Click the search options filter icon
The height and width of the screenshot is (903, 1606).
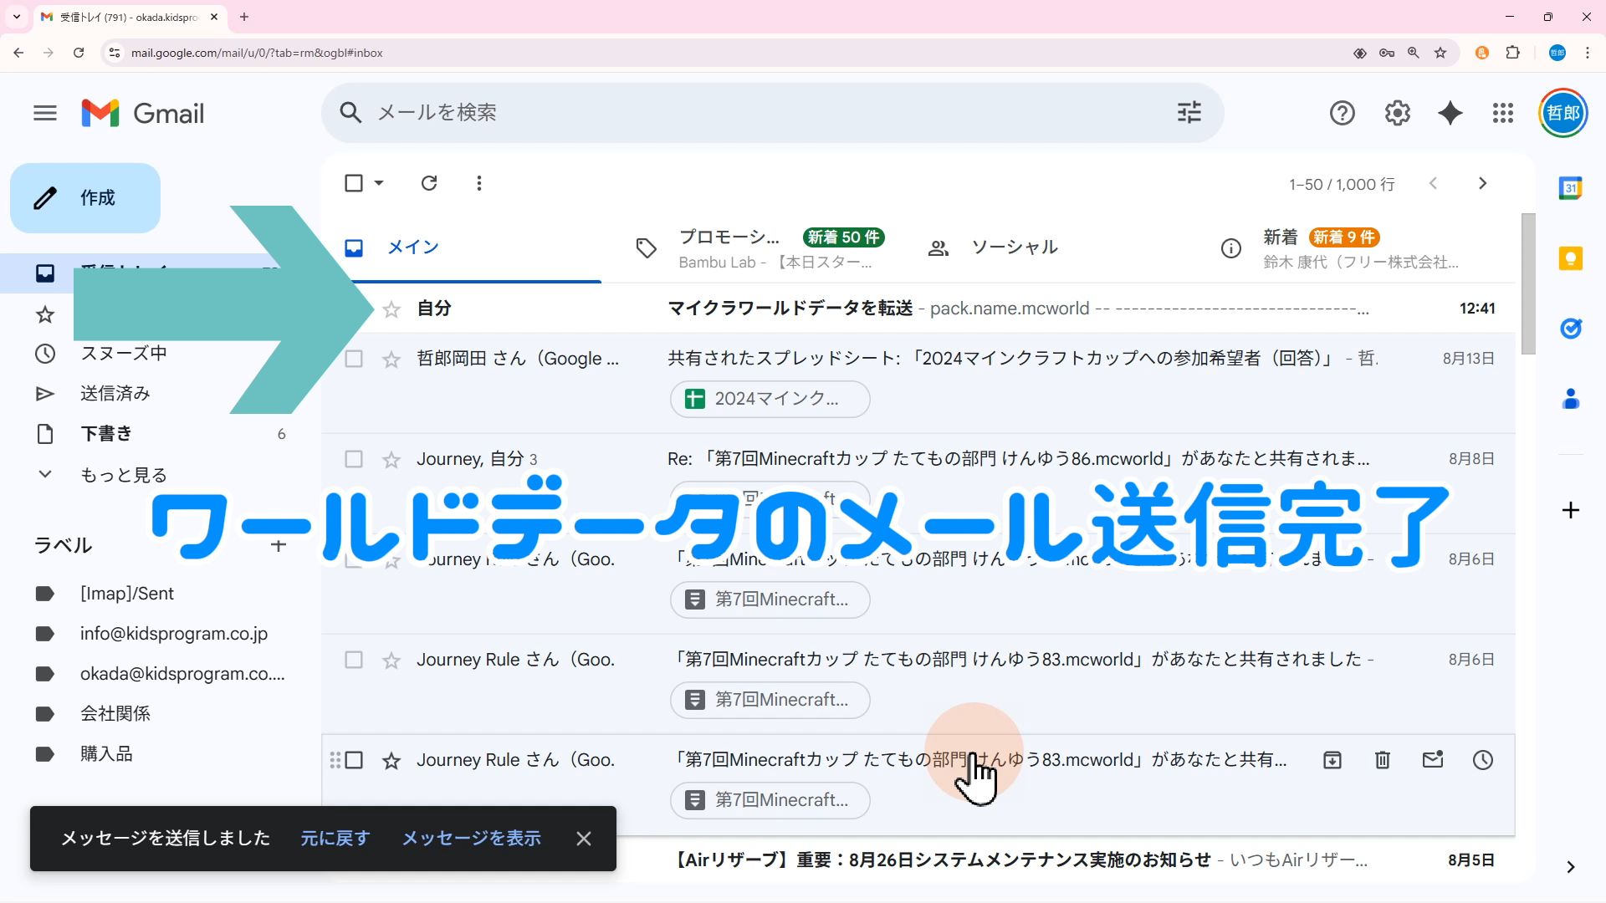point(1189,112)
